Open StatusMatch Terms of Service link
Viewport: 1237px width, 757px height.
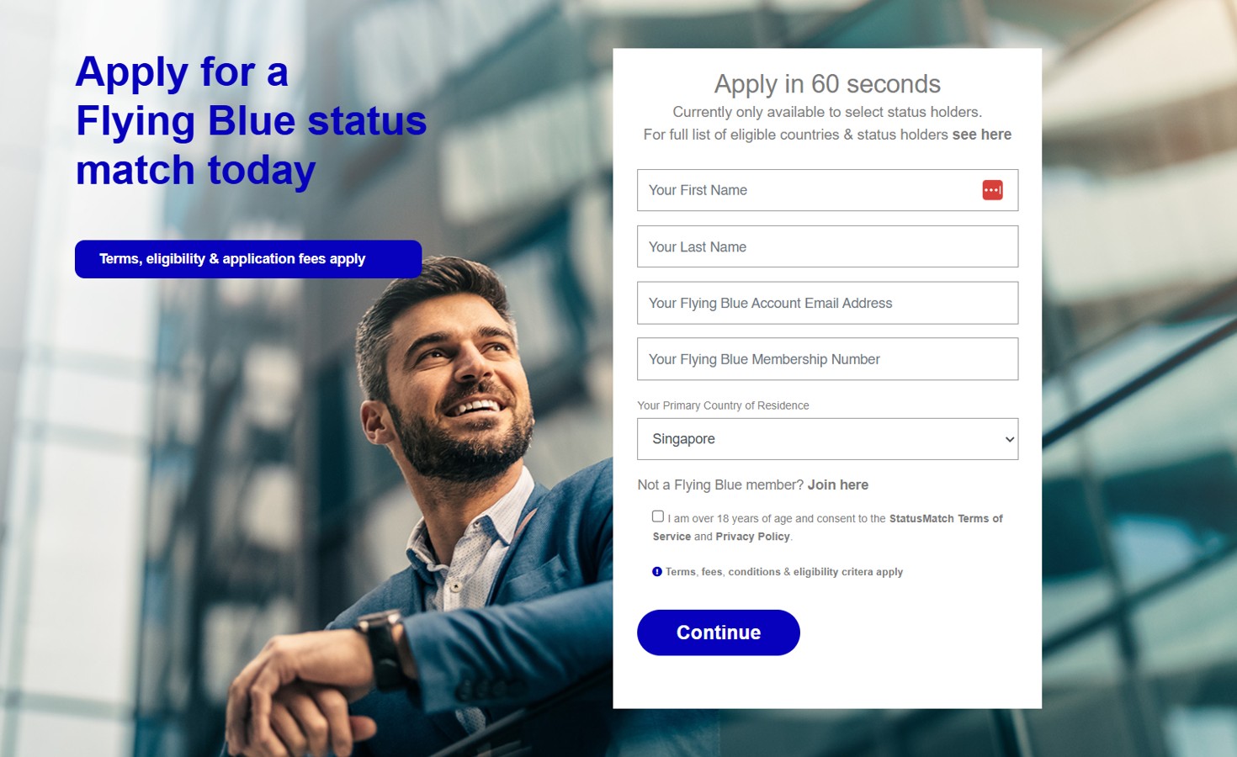tap(946, 519)
